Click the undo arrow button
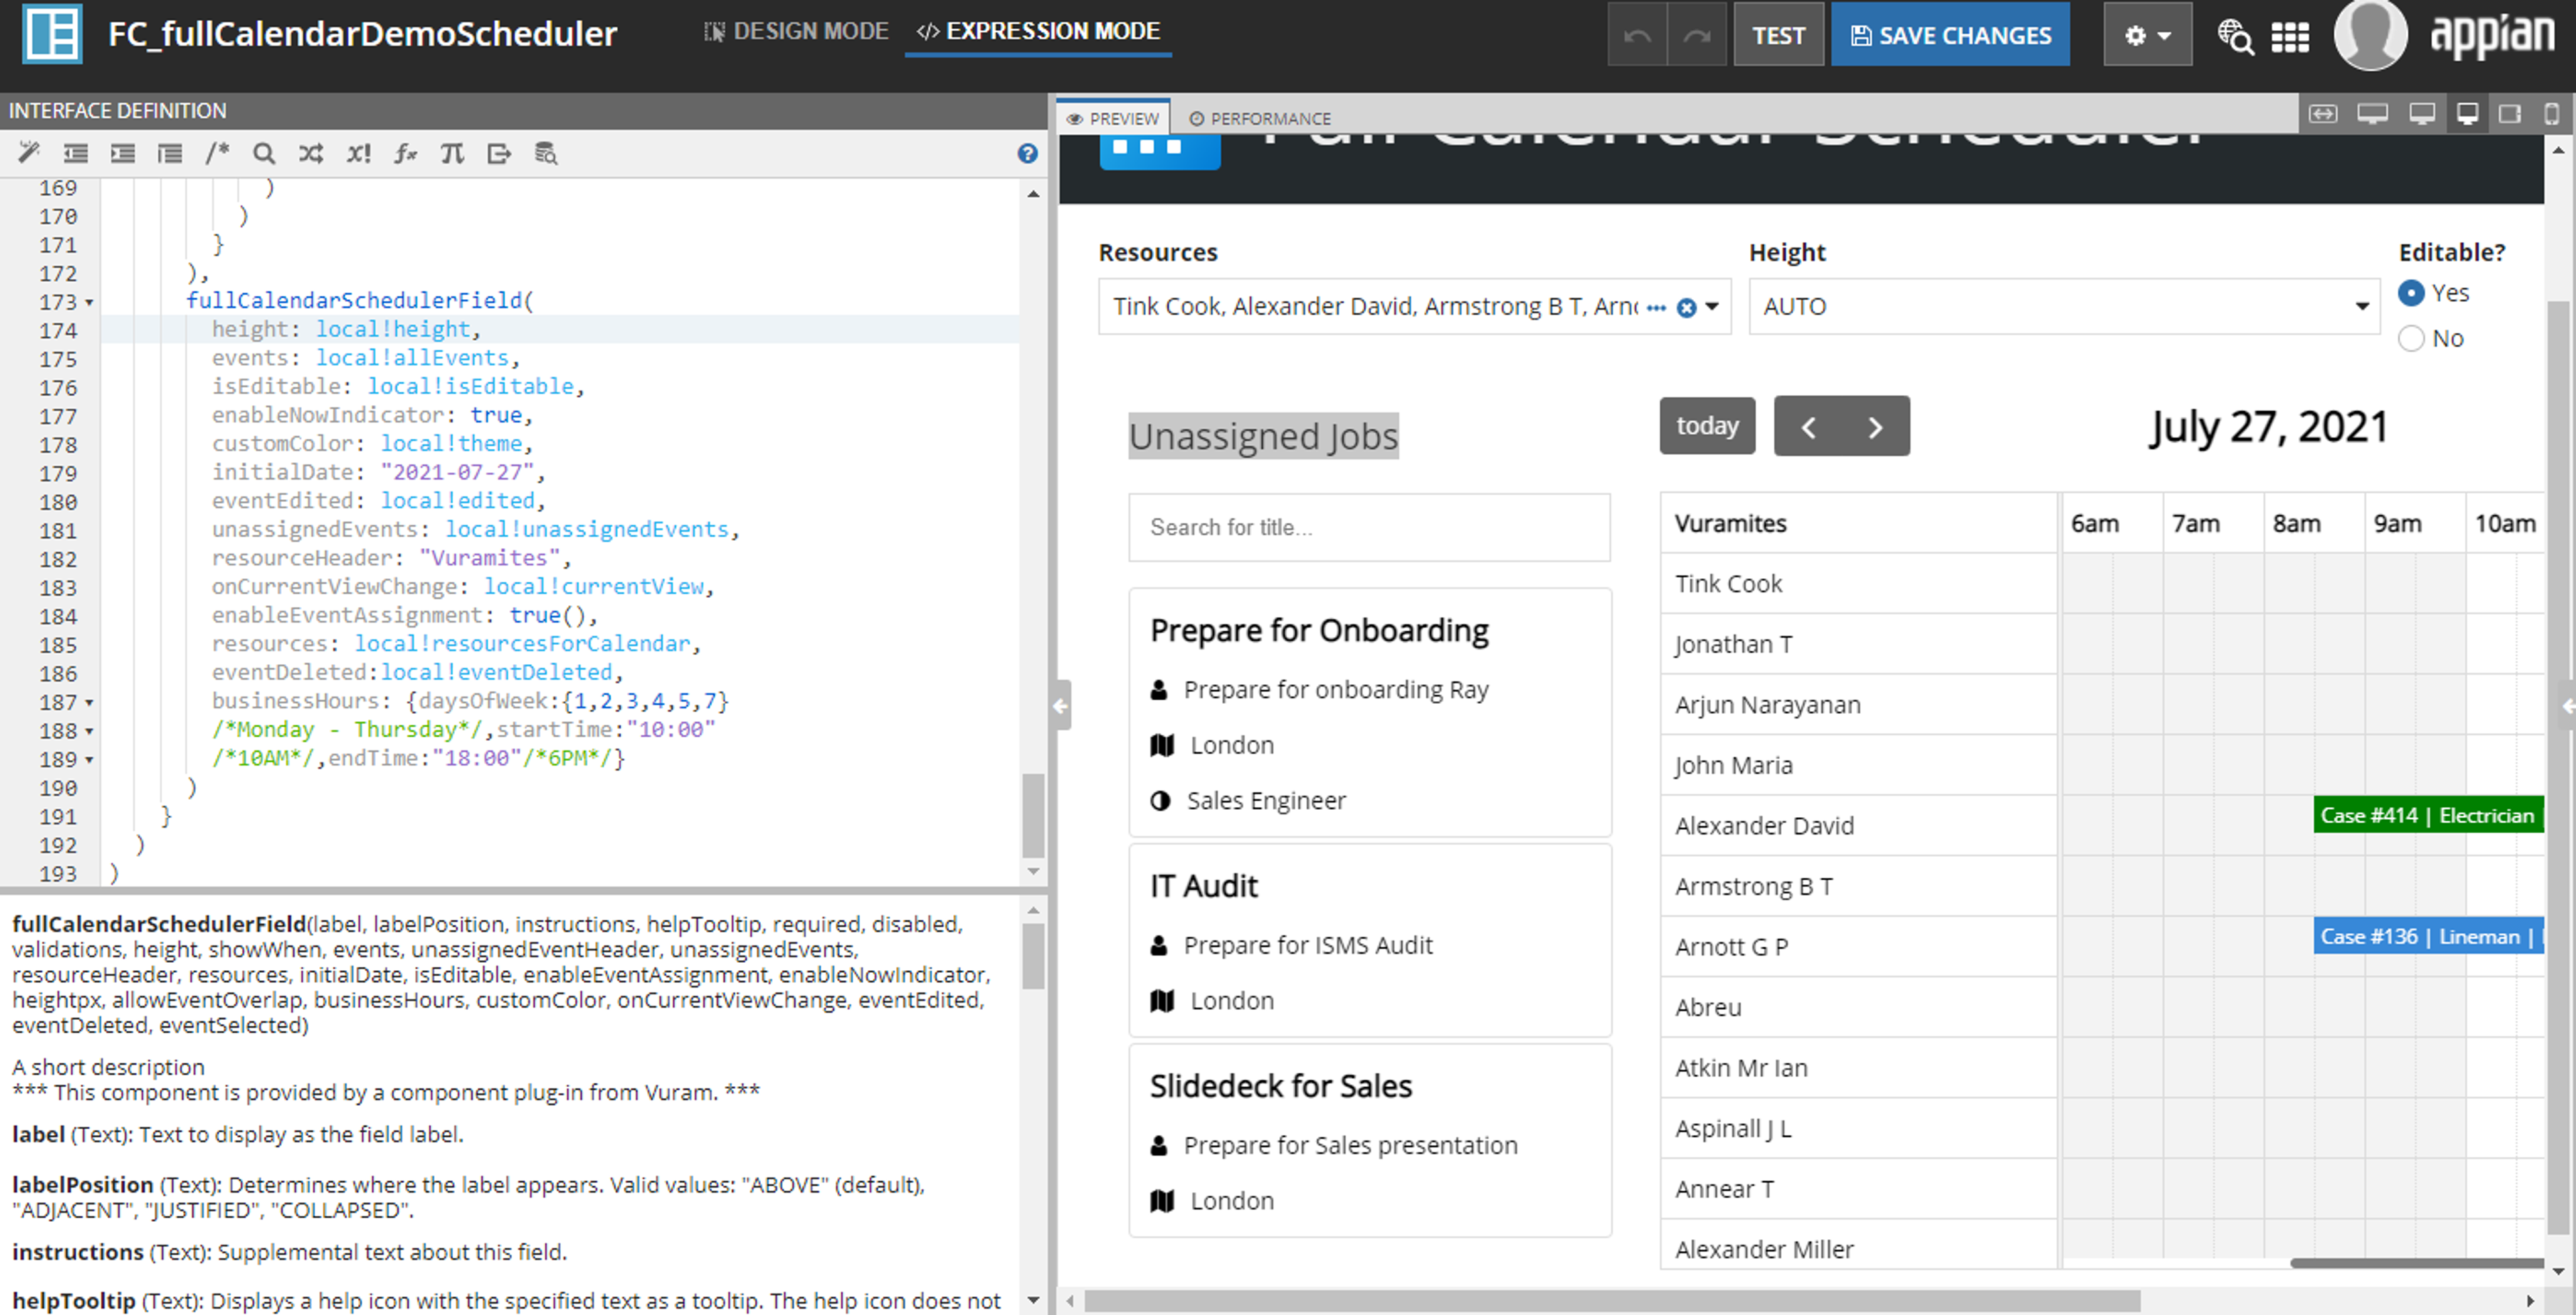This screenshot has width=2576, height=1315. [1637, 35]
